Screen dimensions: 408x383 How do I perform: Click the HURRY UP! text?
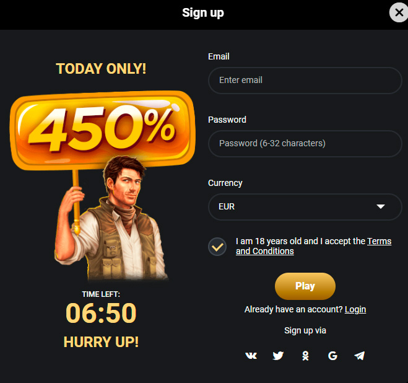tap(101, 342)
